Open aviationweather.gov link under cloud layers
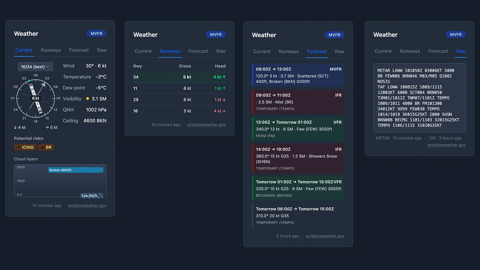This screenshot has height=270, width=480. point(87,206)
